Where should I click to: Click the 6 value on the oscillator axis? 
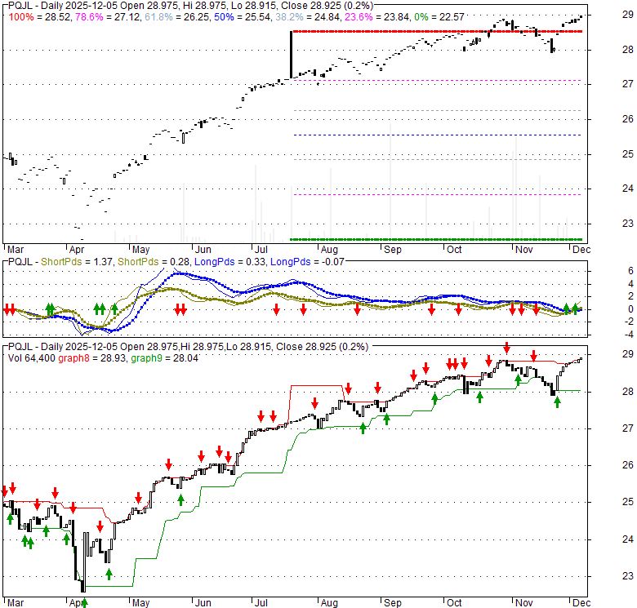coord(630,271)
